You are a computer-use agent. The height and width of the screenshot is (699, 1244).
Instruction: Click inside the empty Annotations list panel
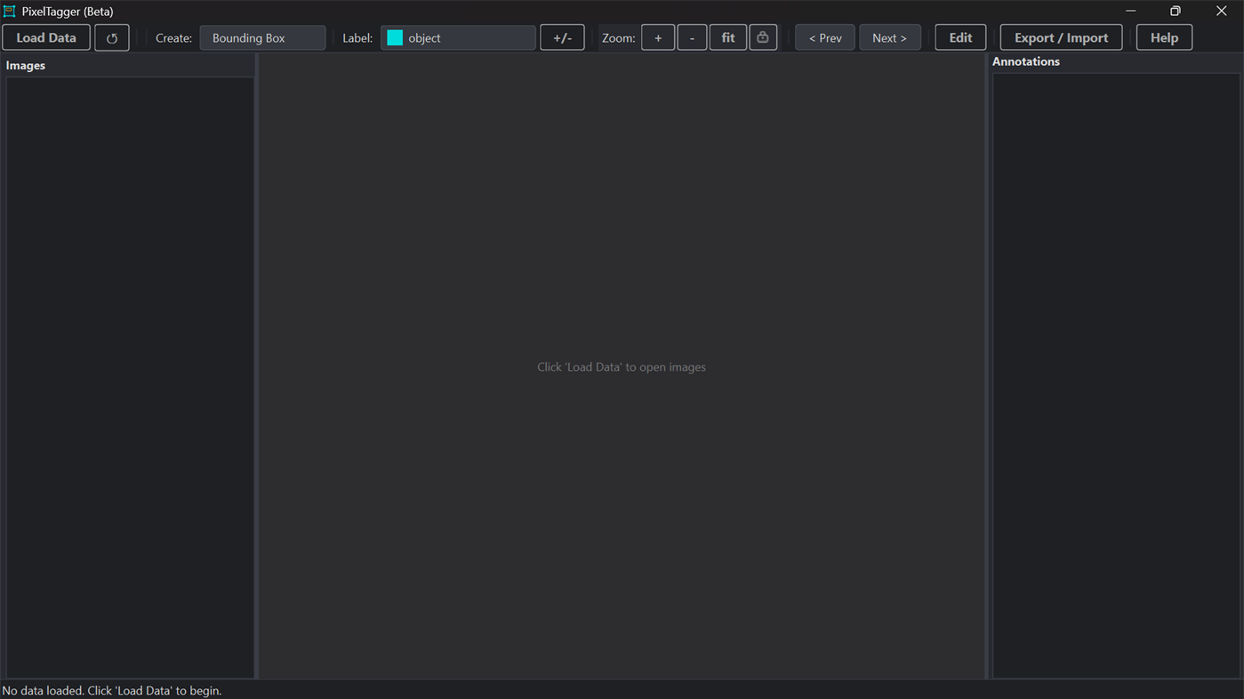1116,375
